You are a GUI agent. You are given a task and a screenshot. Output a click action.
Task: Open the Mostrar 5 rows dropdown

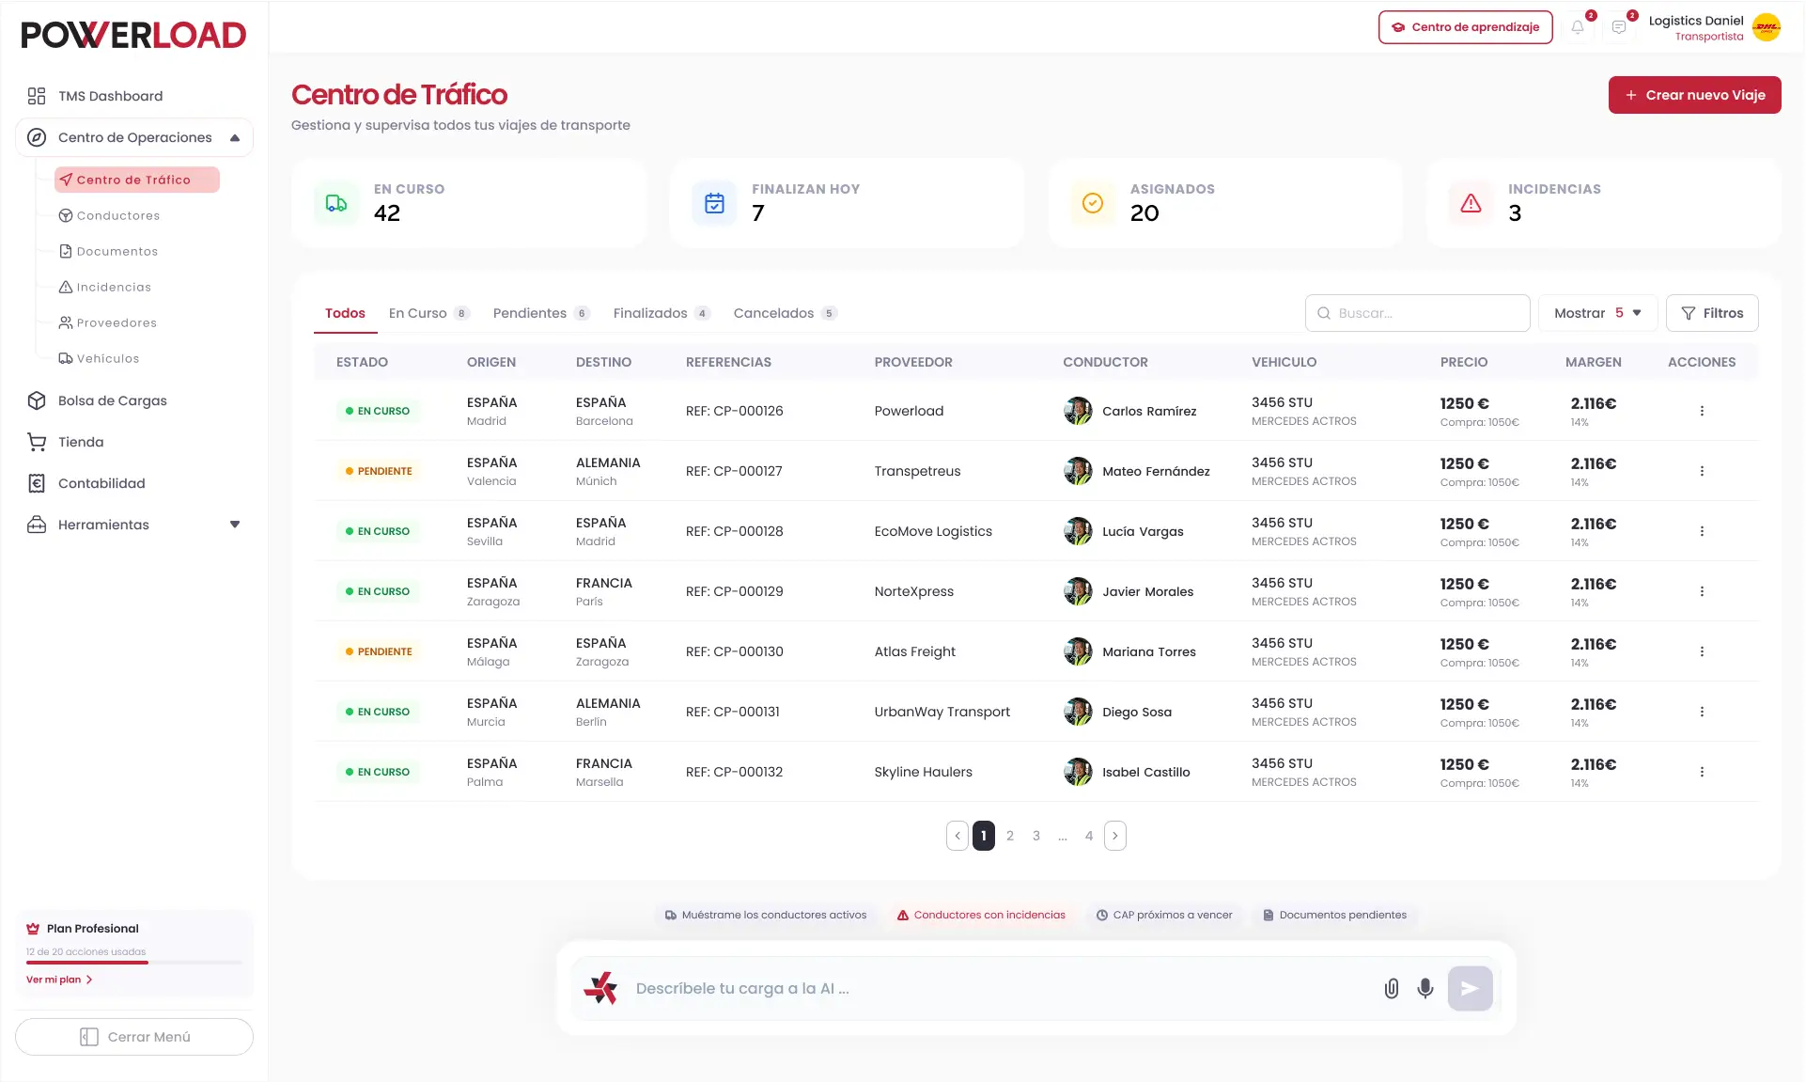pos(1597,313)
